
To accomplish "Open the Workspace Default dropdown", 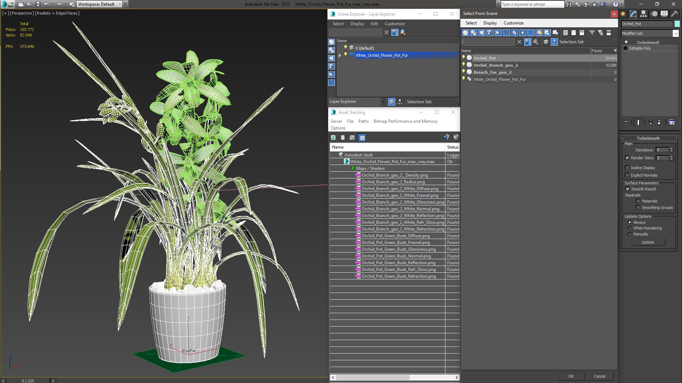I will point(120,4).
